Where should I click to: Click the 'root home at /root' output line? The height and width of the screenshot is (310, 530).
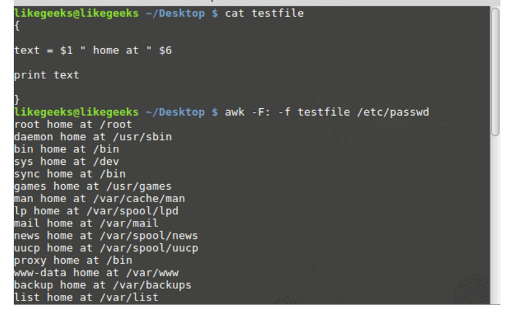72,125
